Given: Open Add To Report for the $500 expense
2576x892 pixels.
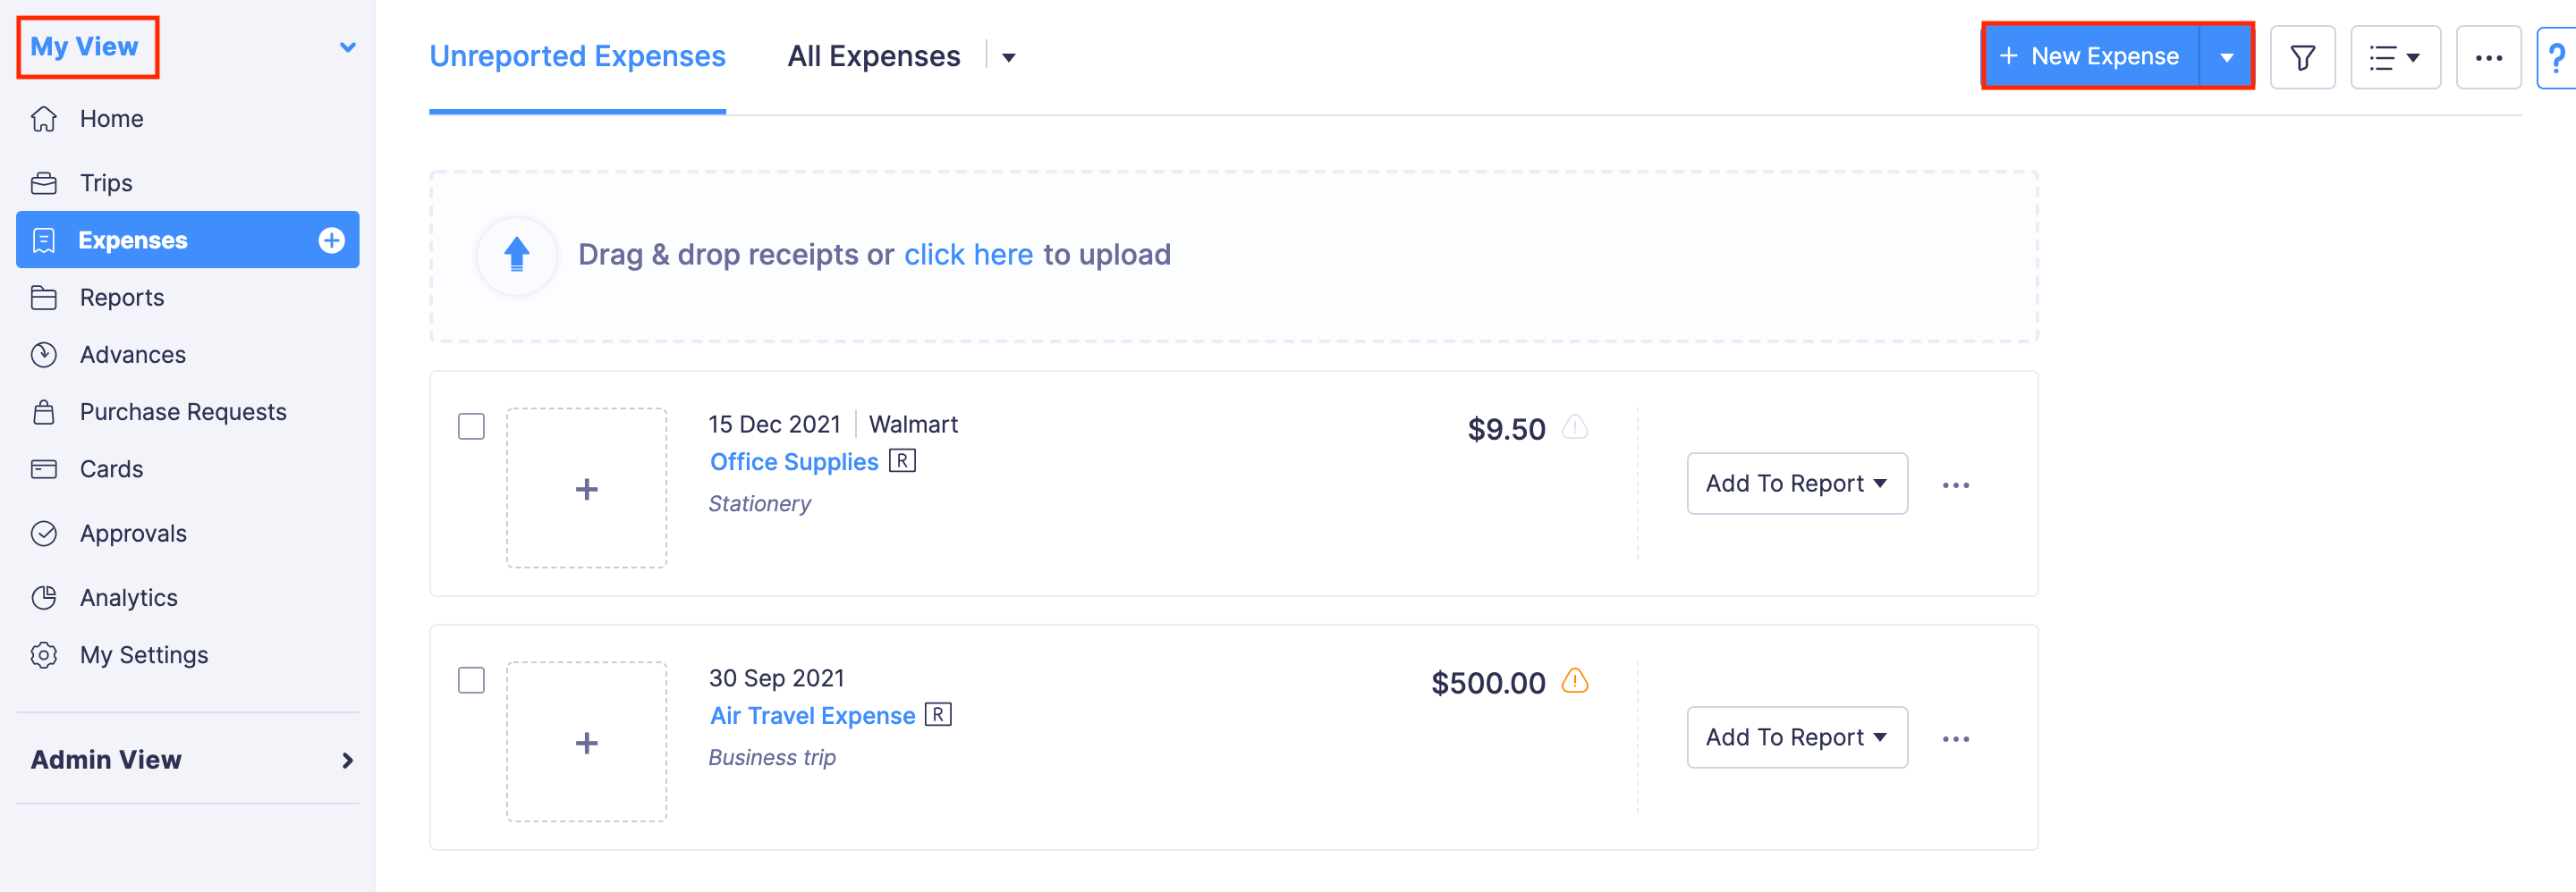Looking at the screenshot, I should pyautogui.click(x=1796, y=736).
